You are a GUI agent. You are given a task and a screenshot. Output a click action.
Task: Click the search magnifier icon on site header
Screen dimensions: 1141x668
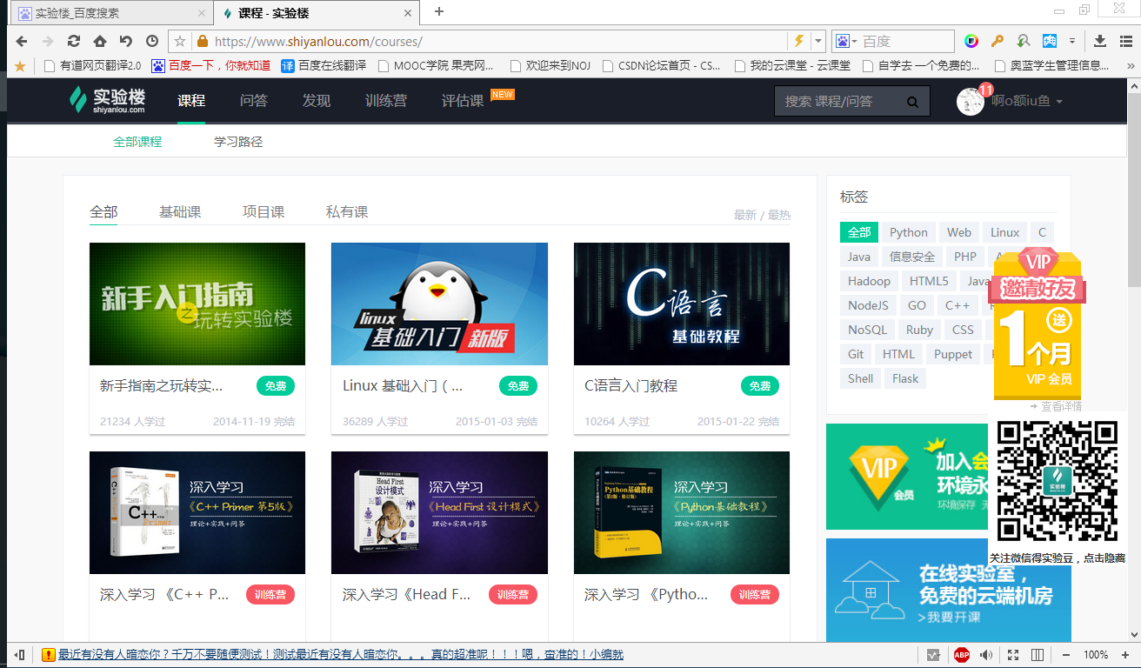[912, 102]
